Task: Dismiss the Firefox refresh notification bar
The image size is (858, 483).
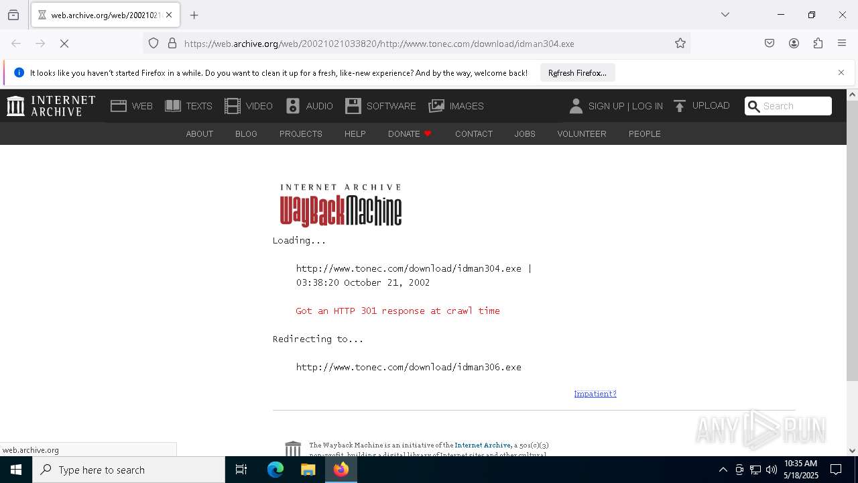Action: [841, 72]
